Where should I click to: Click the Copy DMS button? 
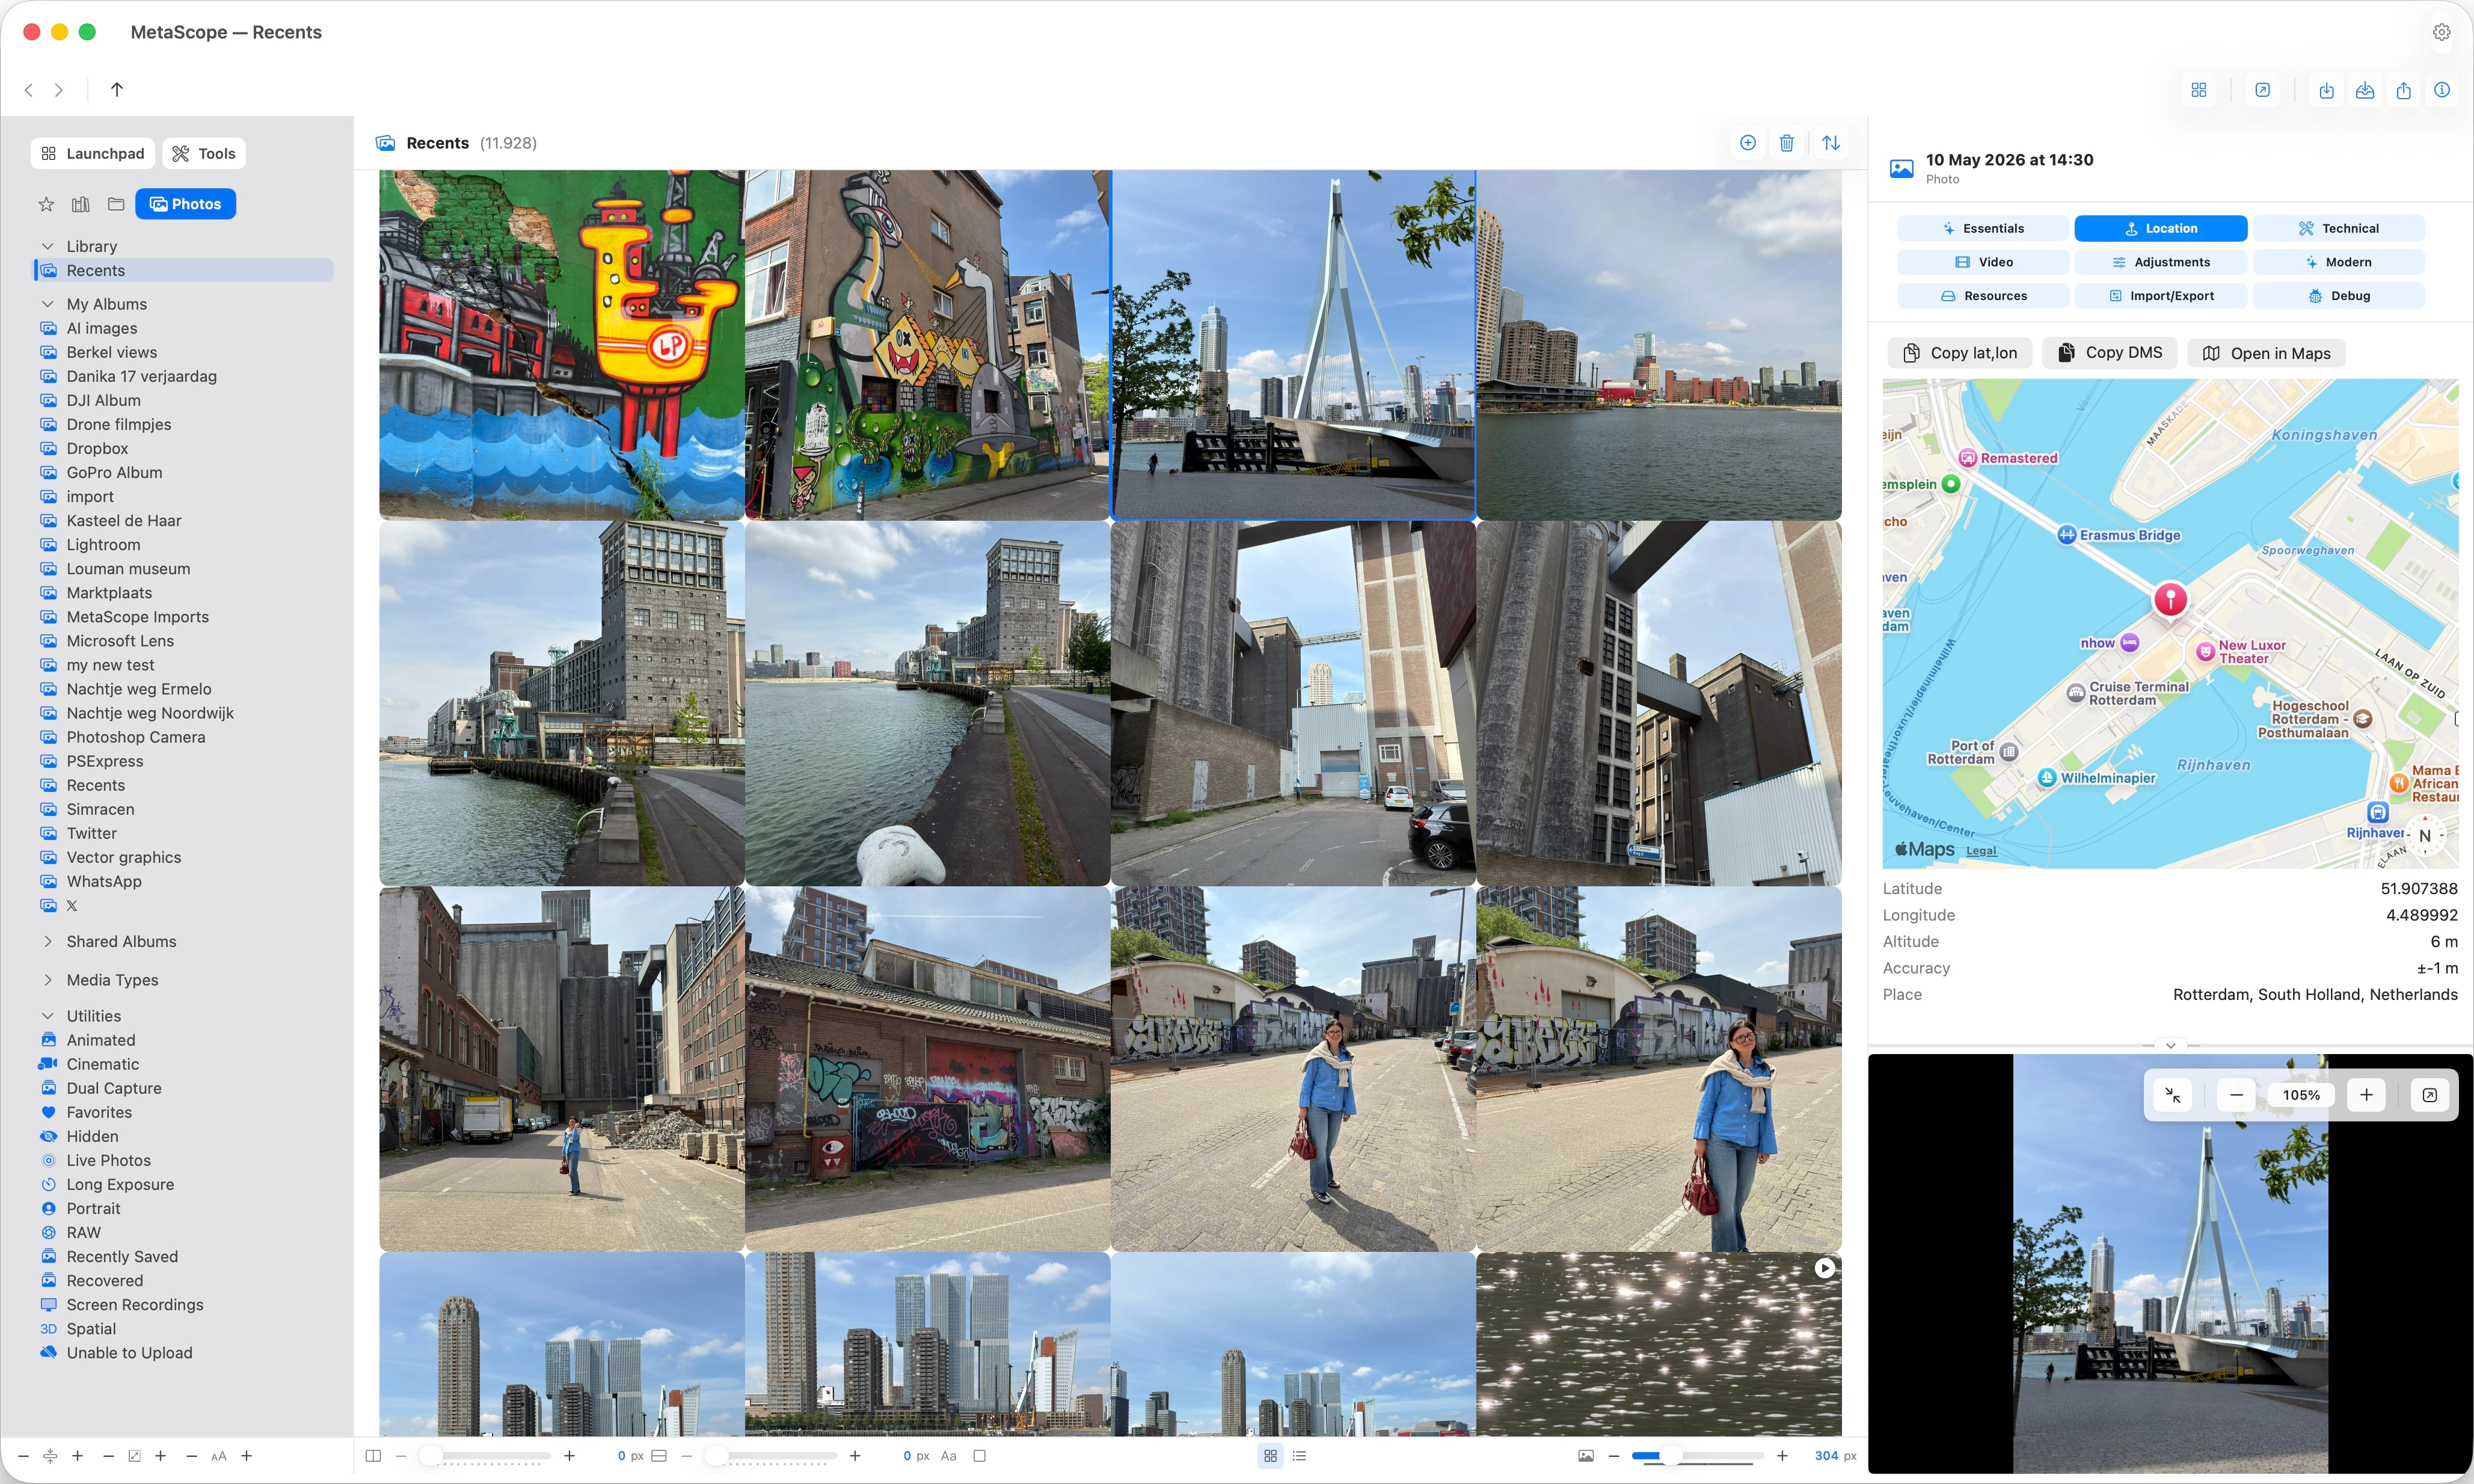coord(2109,353)
